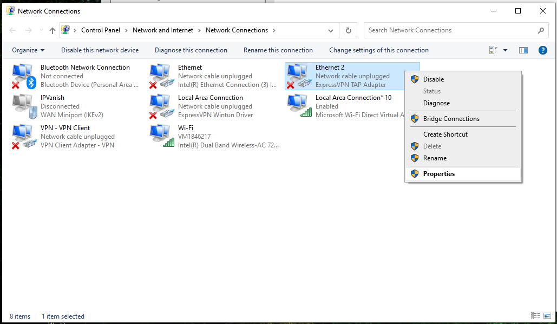557x324 pixels.
Task: Select the Ethernet 2 adapter icon
Action: coord(299,76)
